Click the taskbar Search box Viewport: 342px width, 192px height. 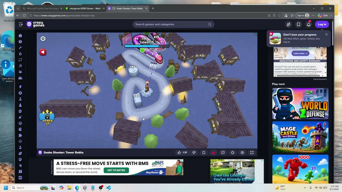30,188
